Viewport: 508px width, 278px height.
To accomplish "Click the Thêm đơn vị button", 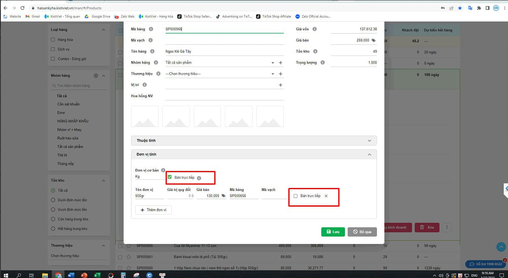I will coord(153,210).
